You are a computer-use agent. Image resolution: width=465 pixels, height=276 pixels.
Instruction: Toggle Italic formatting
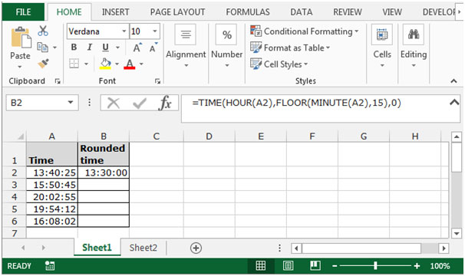(90, 48)
